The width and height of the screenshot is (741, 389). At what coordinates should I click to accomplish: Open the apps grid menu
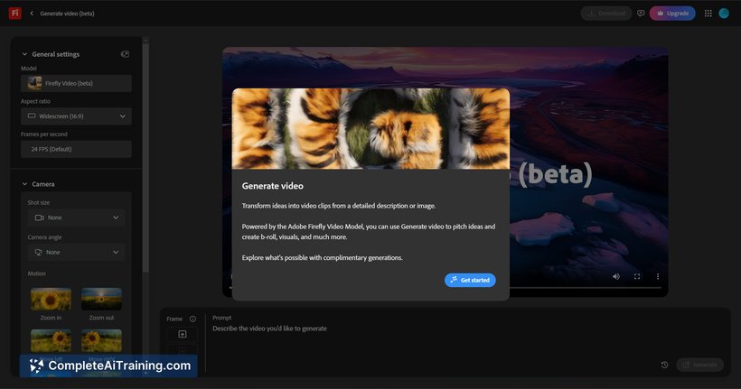708,14
